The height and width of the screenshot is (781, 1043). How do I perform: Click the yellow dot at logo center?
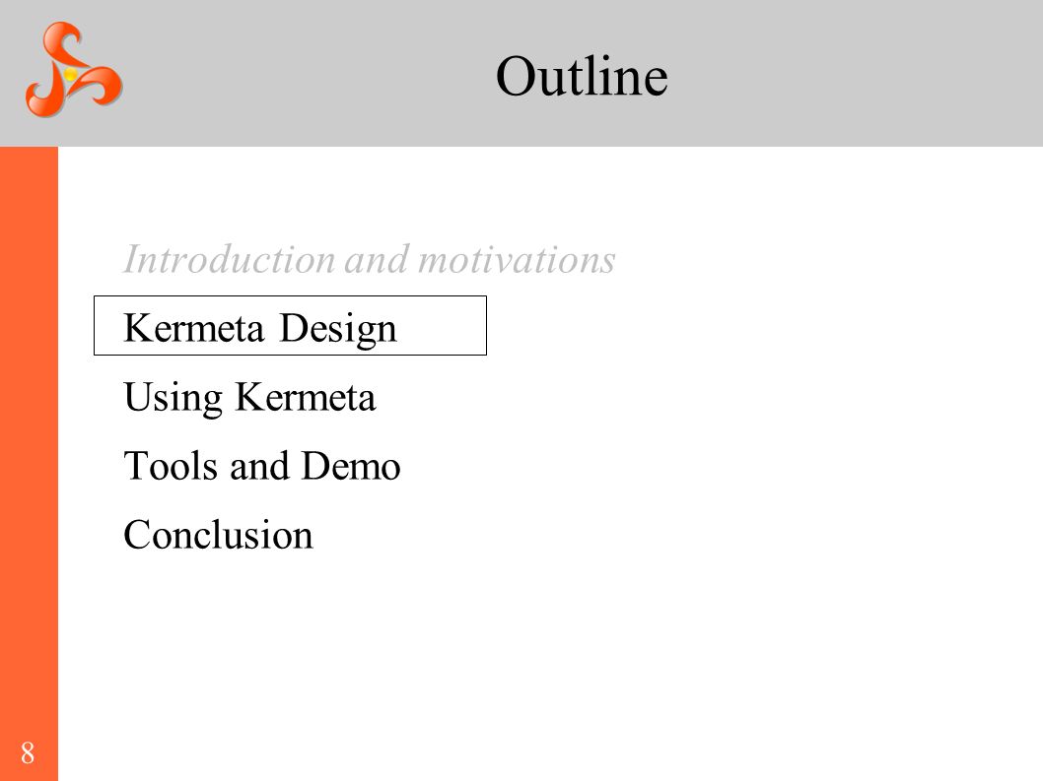click(71, 75)
